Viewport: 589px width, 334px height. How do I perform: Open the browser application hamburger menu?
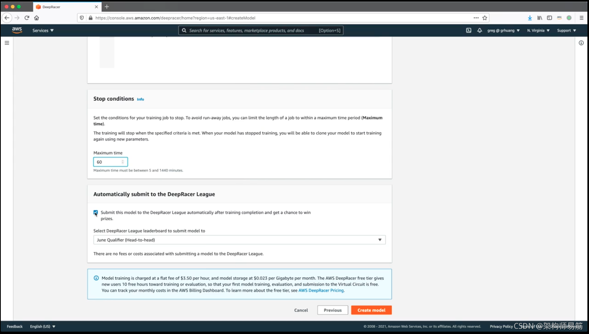(581, 18)
